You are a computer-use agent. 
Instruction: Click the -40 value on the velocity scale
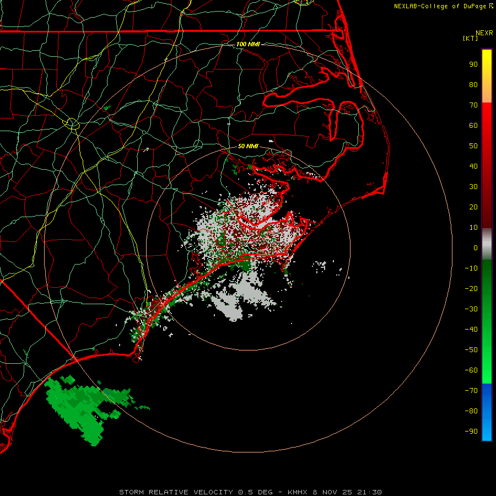[471, 330]
